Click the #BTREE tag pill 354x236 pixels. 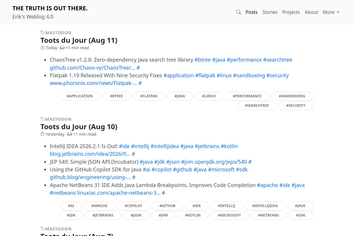117,96
